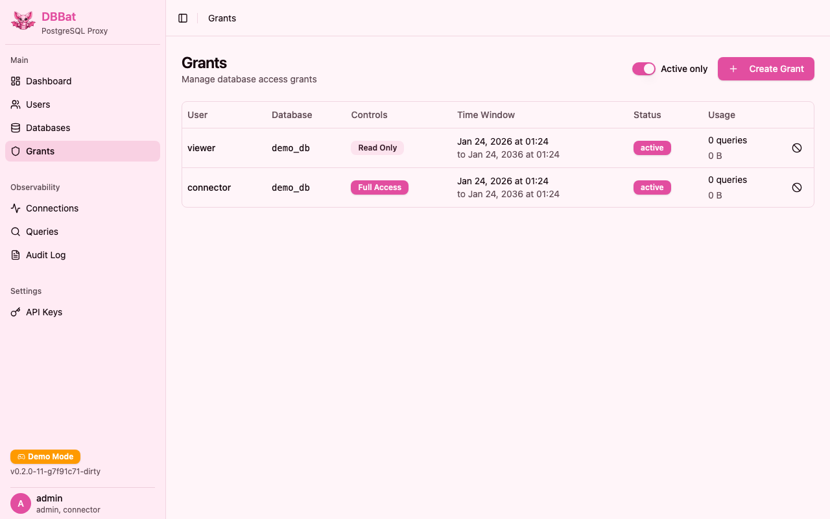The width and height of the screenshot is (830, 519).
Task: Click the active status badge for viewer
Action: [652, 147]
